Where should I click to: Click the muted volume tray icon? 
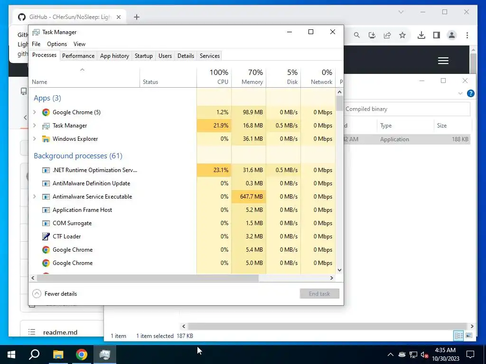[x=425, y=355]
